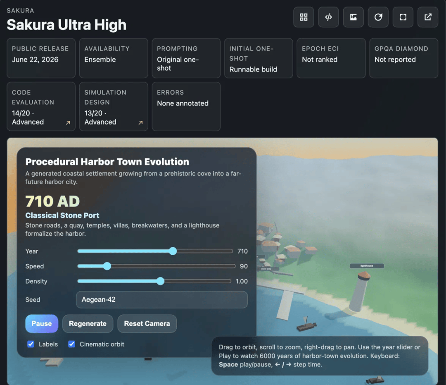This screenshot has width=446, height=385.
Task: Click the Classical Stone Port era title
Action: click(62, 215)
